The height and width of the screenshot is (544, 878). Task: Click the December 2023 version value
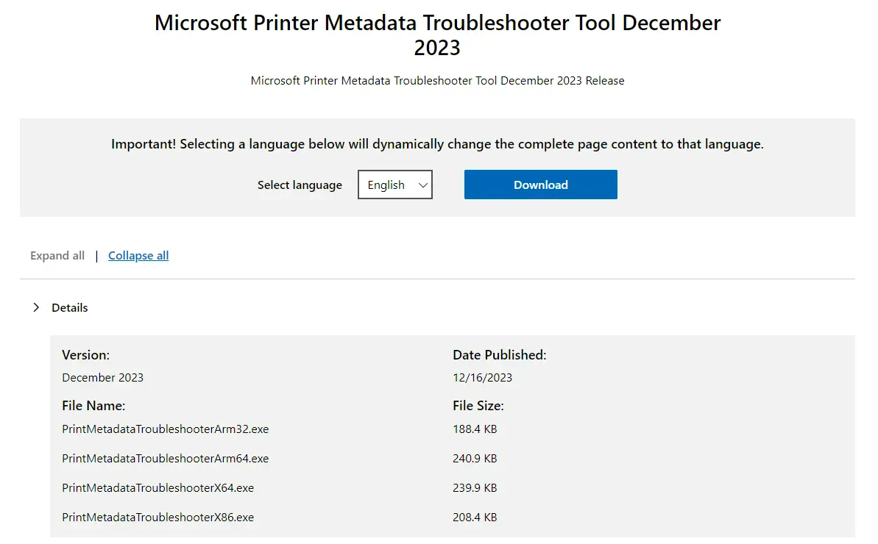(102, 377)
